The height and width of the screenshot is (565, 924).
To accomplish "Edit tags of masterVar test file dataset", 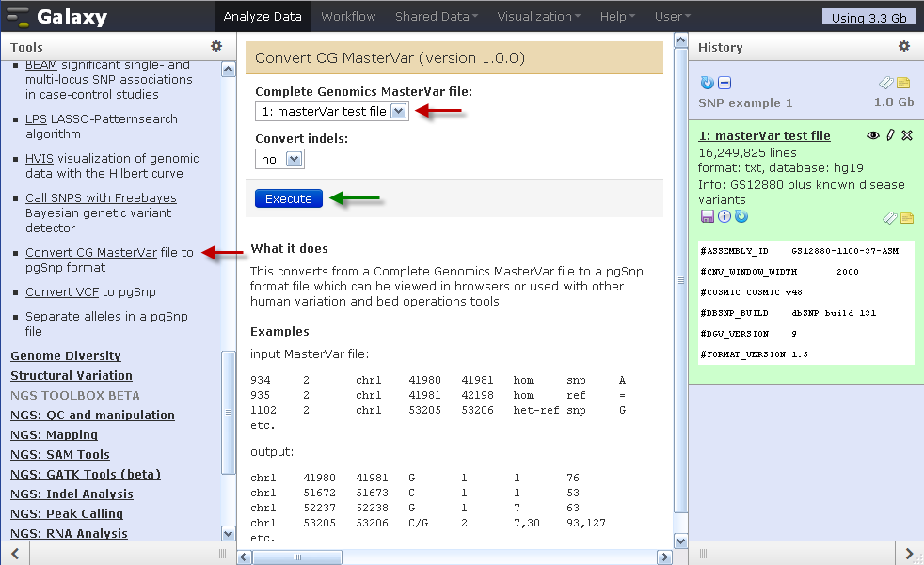I will (890, 218).
